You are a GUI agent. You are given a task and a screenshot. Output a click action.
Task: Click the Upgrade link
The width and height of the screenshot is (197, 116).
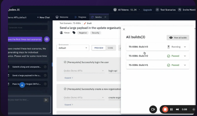tap(147, 10)
